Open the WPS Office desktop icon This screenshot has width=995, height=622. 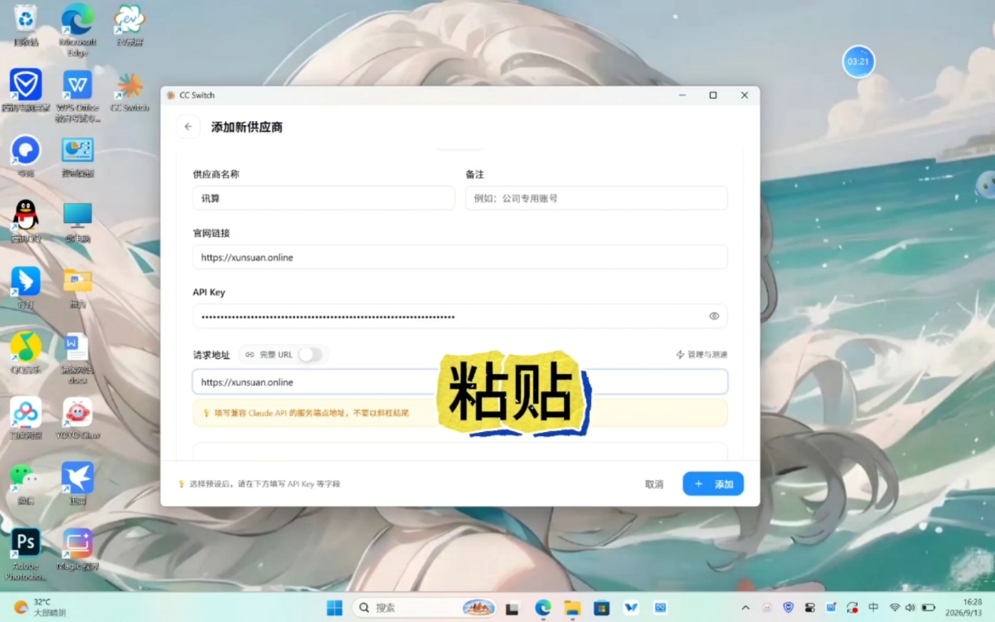(x=77, y=94)
